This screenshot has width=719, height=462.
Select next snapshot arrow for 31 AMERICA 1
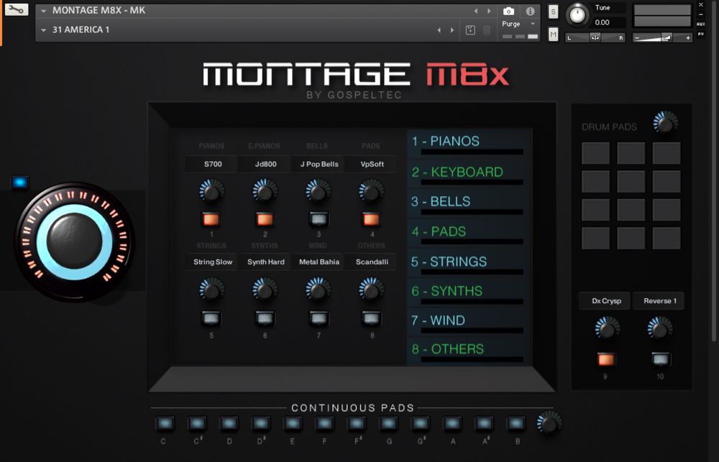point(452,30)
